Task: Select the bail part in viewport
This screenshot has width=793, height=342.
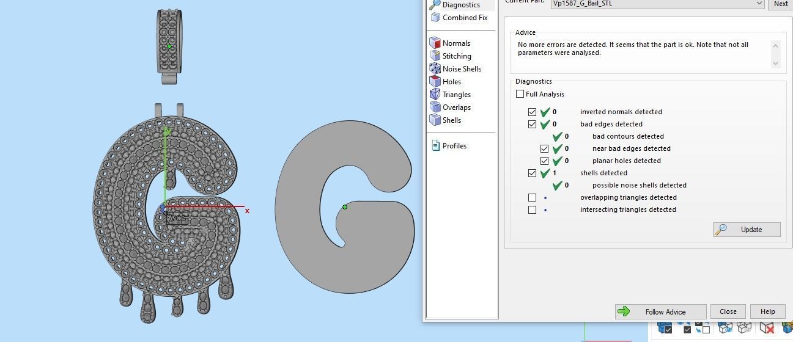Action: (169, 46)
